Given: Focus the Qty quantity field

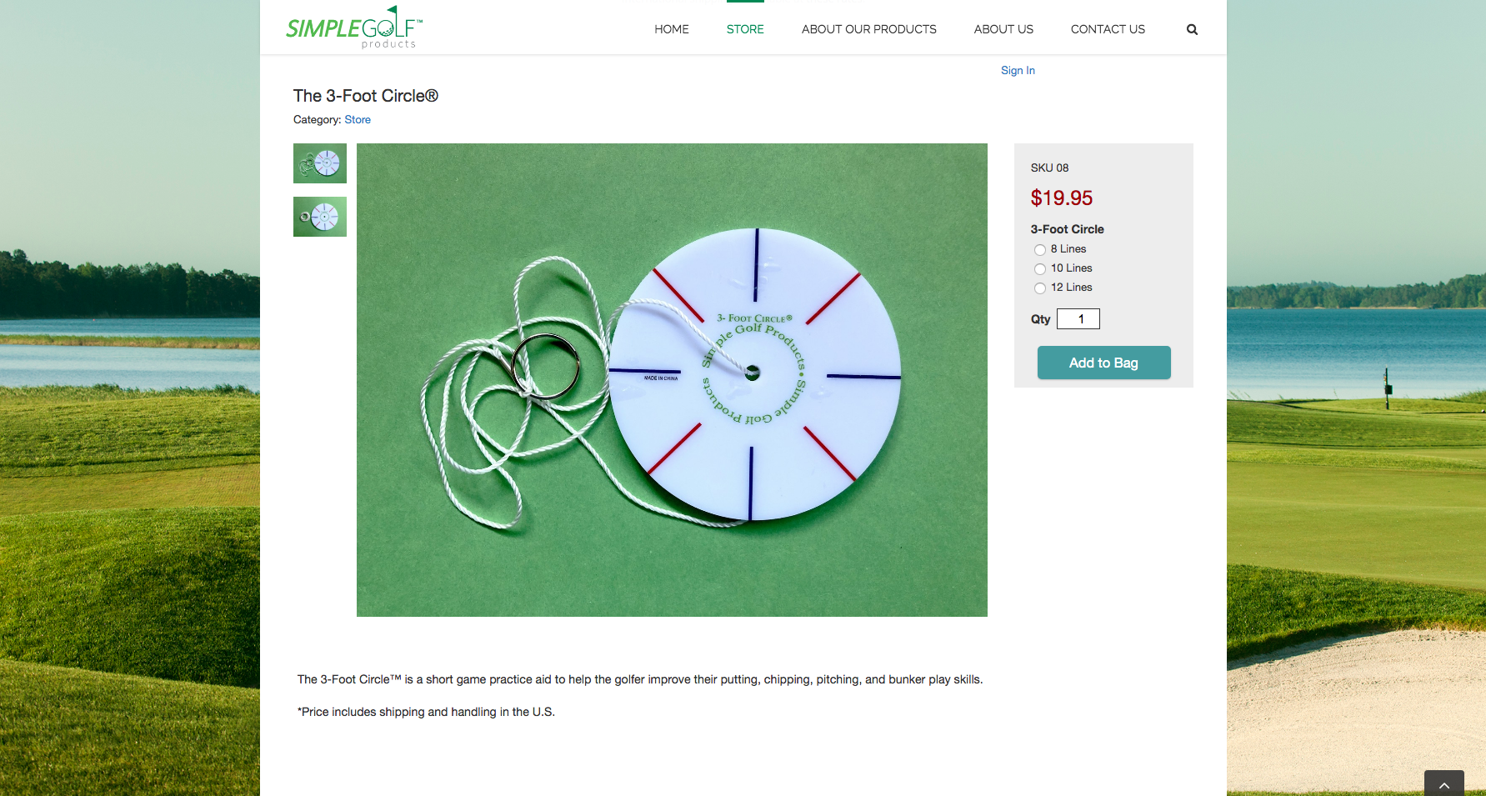Looking at the screenshot, I should tap(1078, 319).
